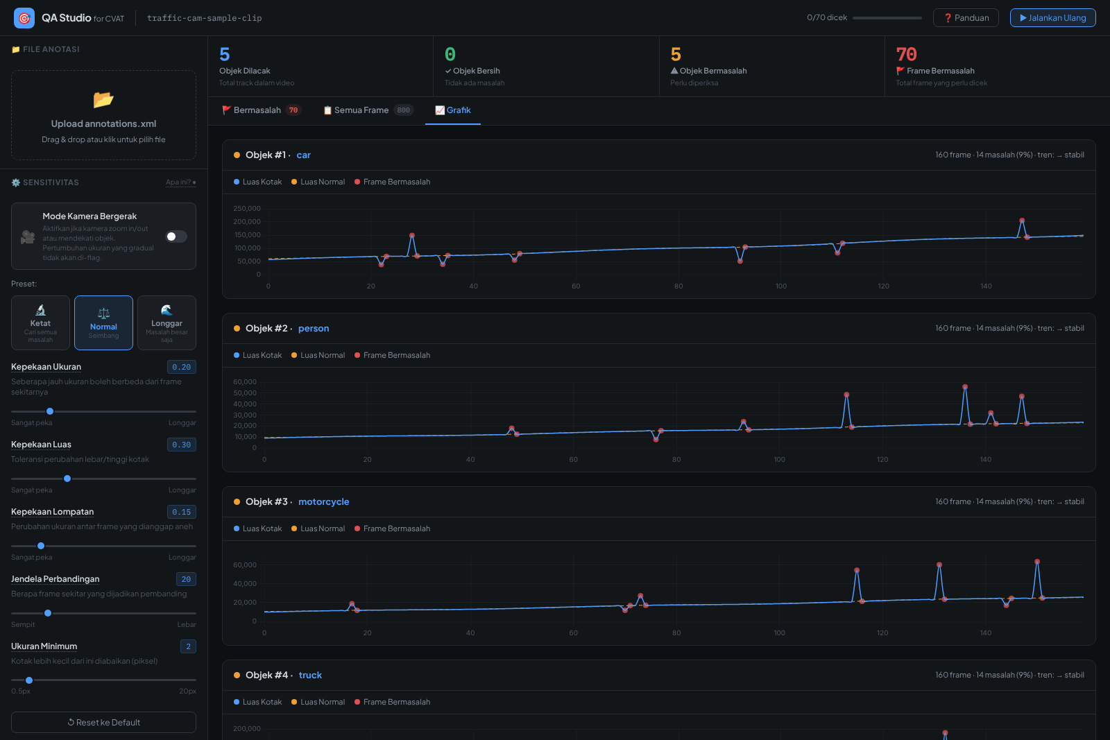Screen dimensions: 1110x740
Task: Click the red flag beside Frame Bermasalah stat
Action: pos(900,71)
